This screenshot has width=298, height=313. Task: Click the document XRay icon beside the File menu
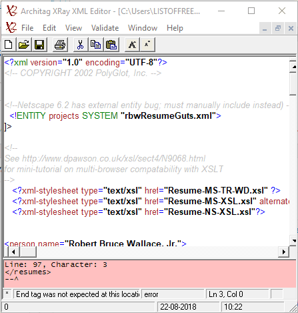11,27
